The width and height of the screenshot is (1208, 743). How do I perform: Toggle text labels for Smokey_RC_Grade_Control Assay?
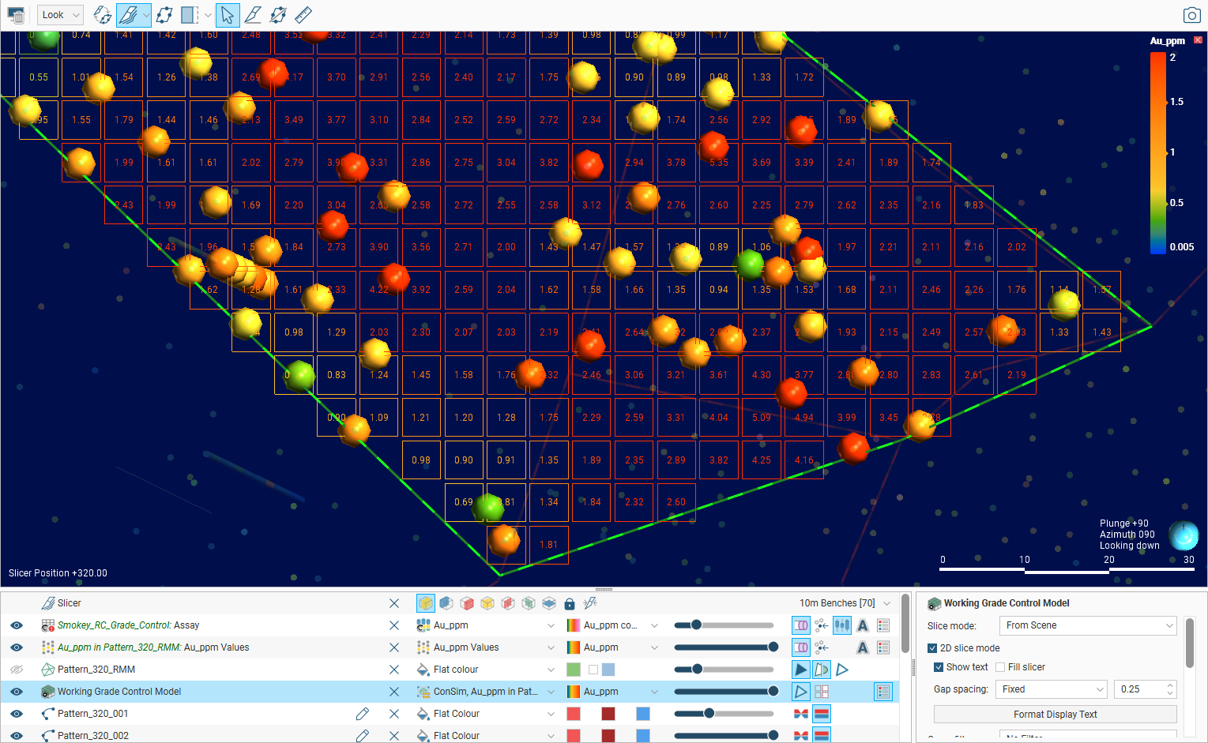pyautogui.click(x=863, y=625)
